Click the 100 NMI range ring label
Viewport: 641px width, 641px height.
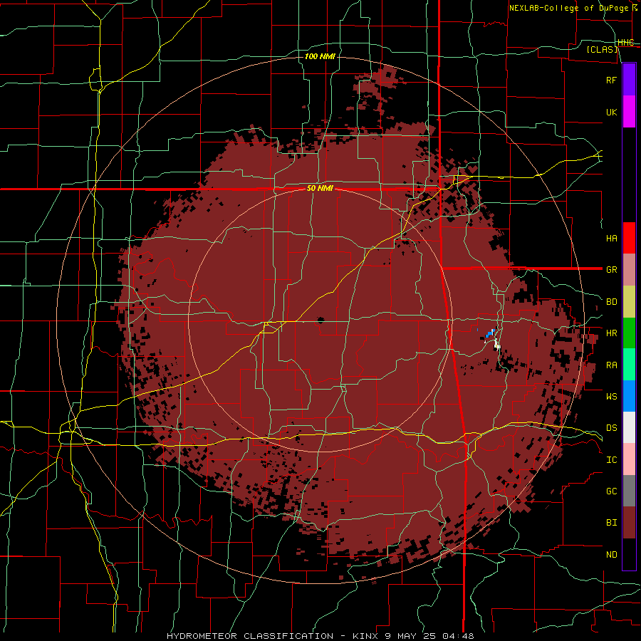pos(320,56)
